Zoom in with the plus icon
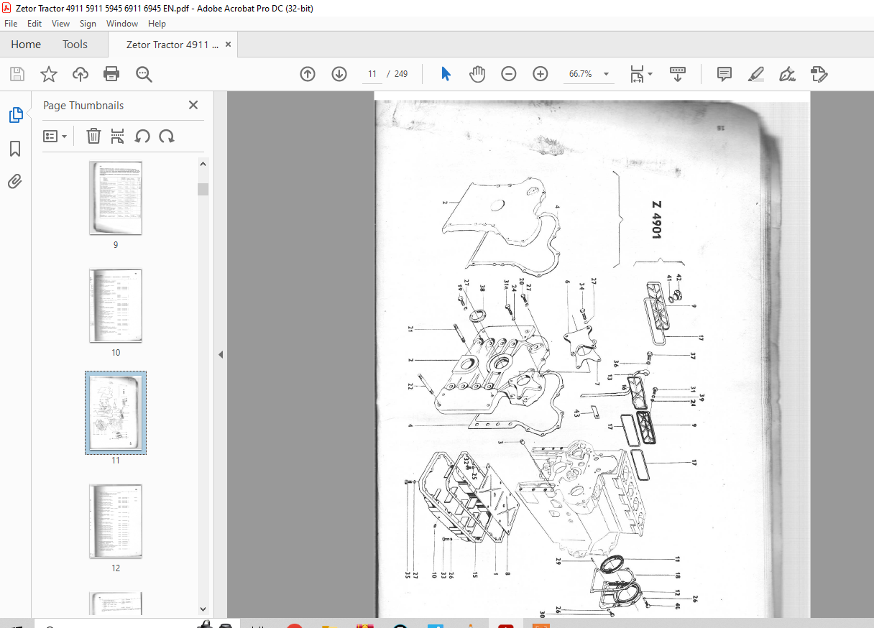 540,74
